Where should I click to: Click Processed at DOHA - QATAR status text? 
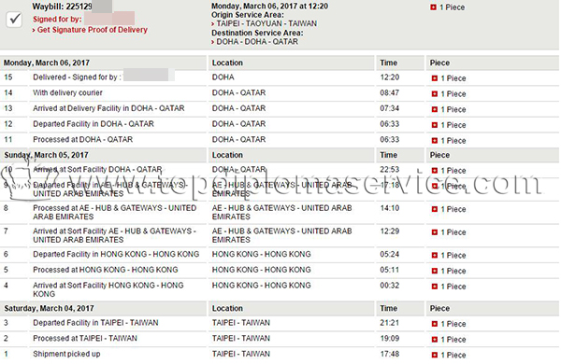[82, 140]
